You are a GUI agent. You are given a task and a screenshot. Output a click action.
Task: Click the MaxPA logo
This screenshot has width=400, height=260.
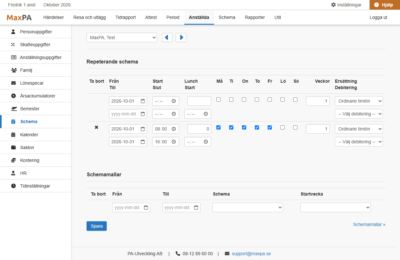19,17
